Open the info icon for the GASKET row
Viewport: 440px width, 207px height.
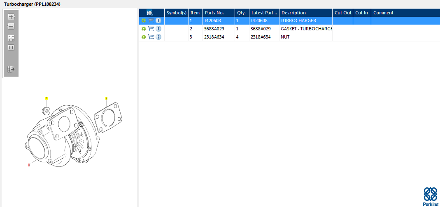[x=158, y=29]
